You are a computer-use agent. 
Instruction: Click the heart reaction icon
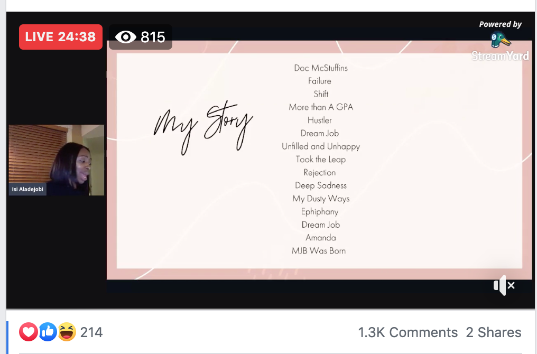tap(29, 332)
